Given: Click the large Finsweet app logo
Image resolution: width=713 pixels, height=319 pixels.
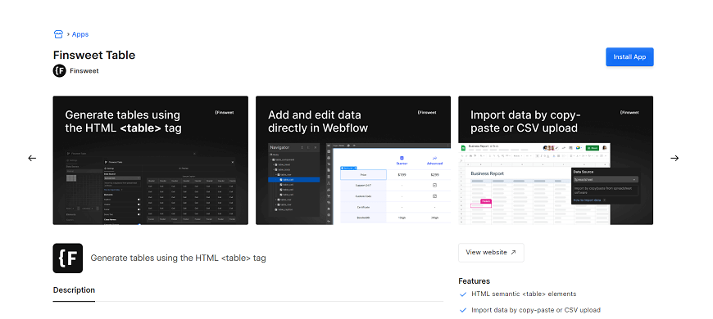Looking at the screenshot, I should (x=68, y=258).
